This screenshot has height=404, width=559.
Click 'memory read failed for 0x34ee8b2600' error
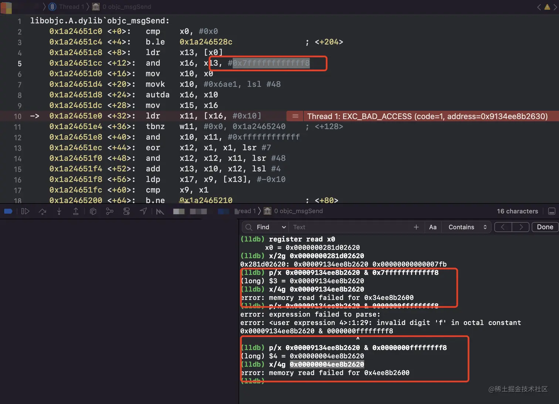[x=341, y=298]
